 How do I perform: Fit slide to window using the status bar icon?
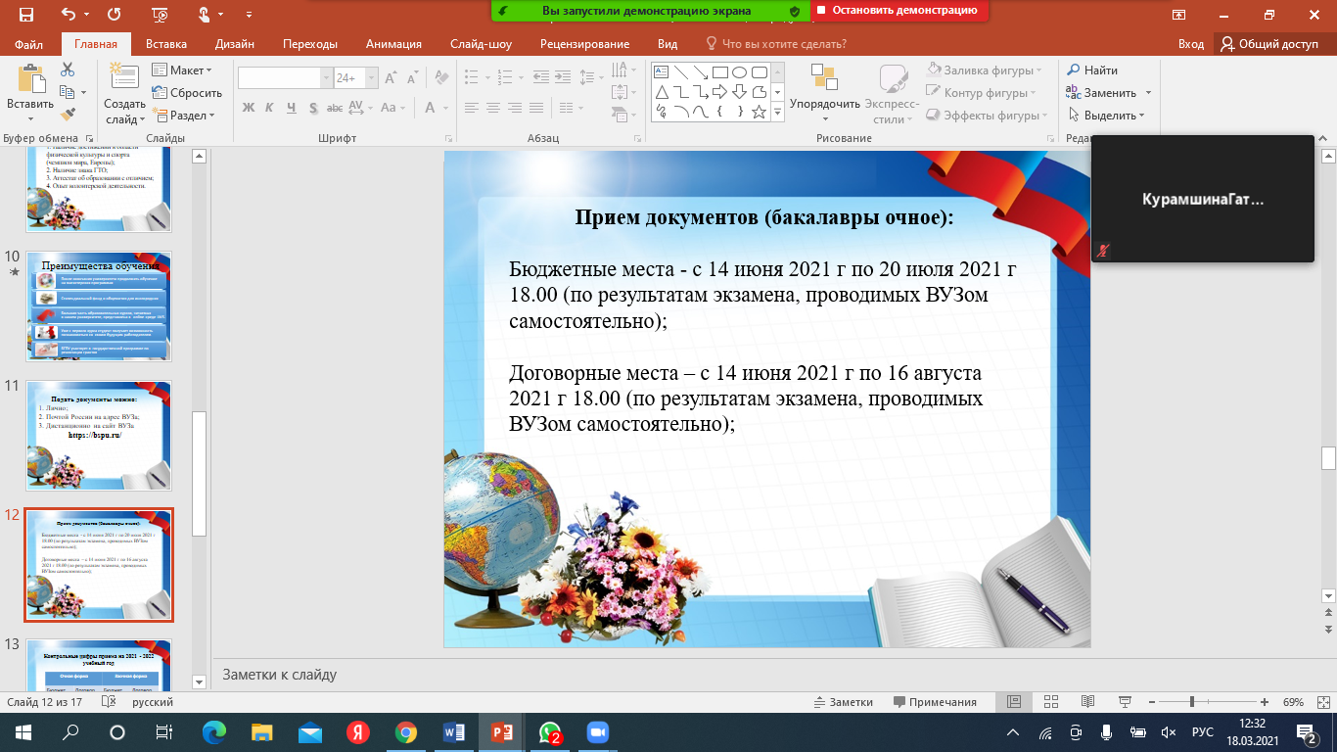point(1320,702)
